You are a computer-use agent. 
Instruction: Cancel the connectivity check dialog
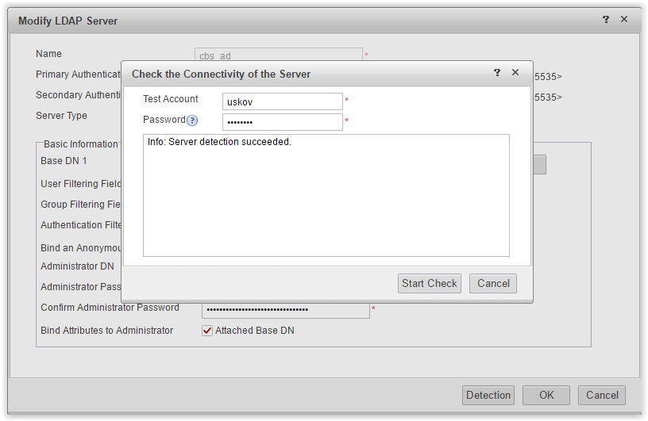[493, 284]
